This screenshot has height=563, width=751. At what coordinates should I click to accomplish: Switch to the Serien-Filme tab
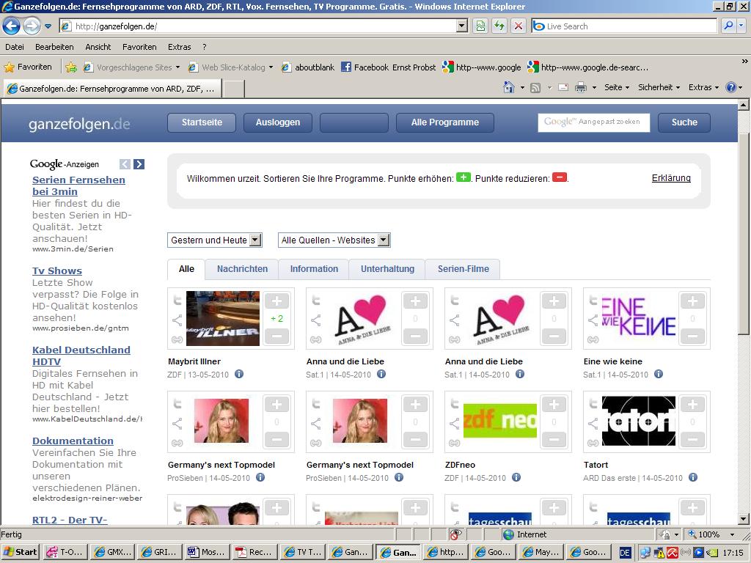pyautogui.click(x=464, y=269)
